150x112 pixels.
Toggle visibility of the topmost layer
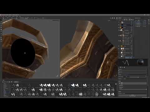pos(119,22)
